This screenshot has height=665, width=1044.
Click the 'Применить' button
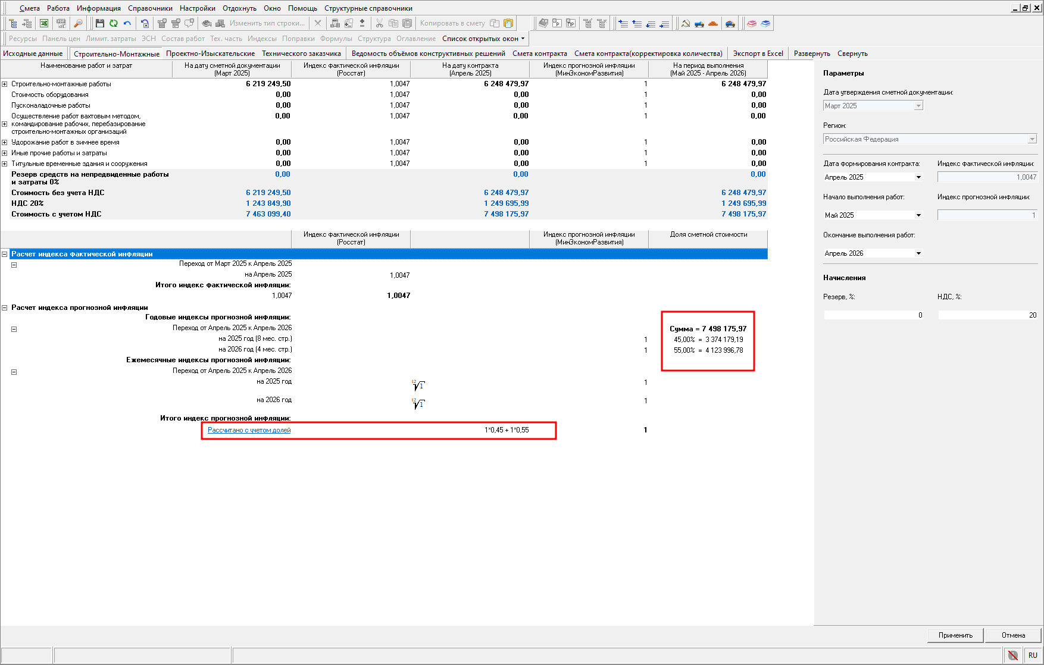(x=955, y=635)
